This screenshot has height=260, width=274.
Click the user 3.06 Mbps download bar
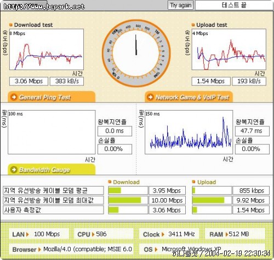128,210
